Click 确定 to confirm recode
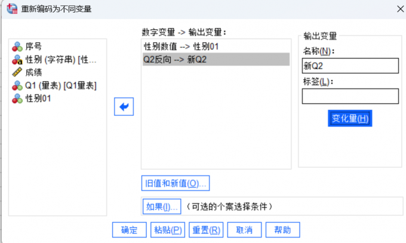Image resolution: width=406 pixels, height=243 pixels. coord(130,230)
